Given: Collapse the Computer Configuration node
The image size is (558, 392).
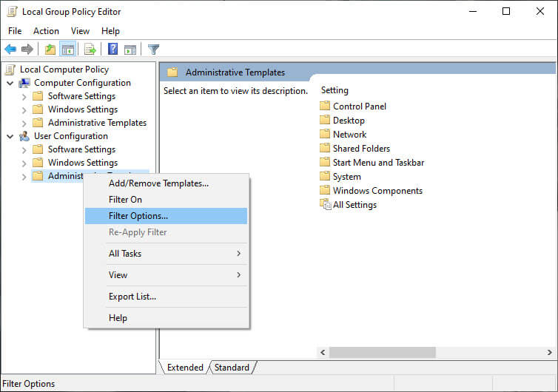Looking at the screenshot, I should [x=10, y=84].
